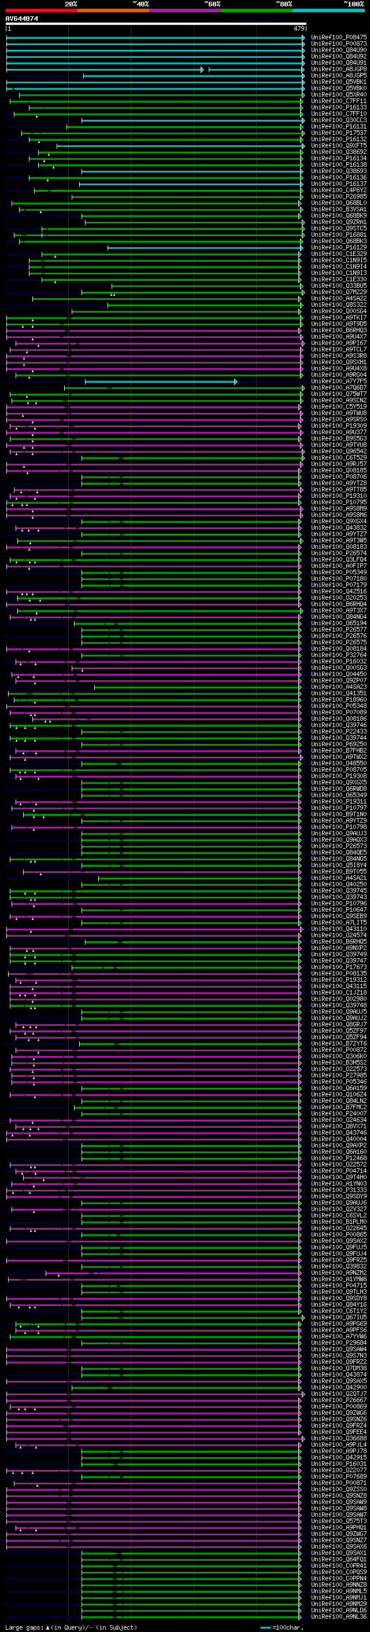Select hit UniRef100_Q84U92
The width and height of the screenshot is (370, 1632).
338,56
